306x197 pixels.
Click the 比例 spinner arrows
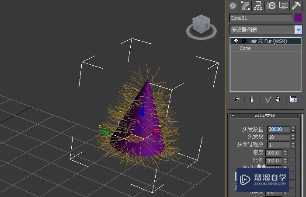coord(285,161)
